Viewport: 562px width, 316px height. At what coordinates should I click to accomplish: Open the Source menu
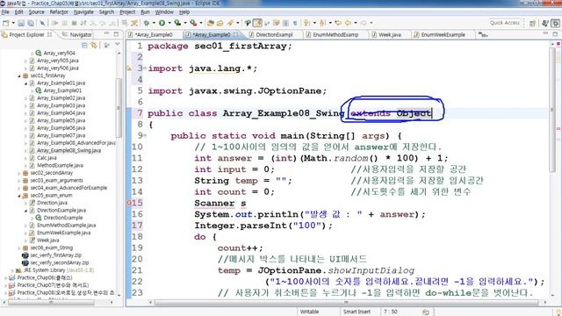point(37,11)
